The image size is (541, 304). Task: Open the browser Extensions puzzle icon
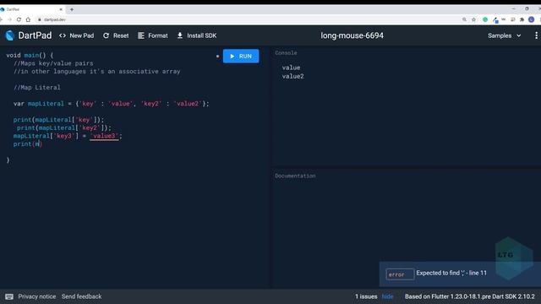522,19
